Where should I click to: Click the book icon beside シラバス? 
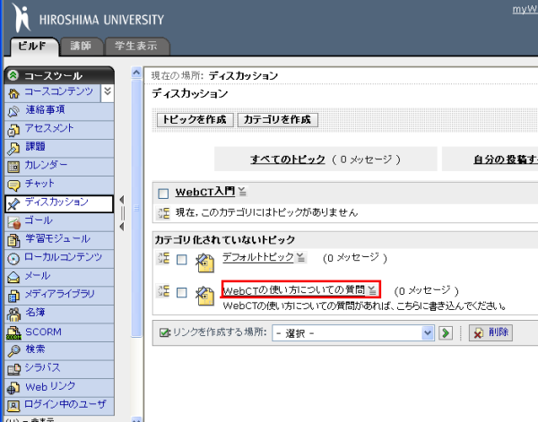tap(13, 369)
